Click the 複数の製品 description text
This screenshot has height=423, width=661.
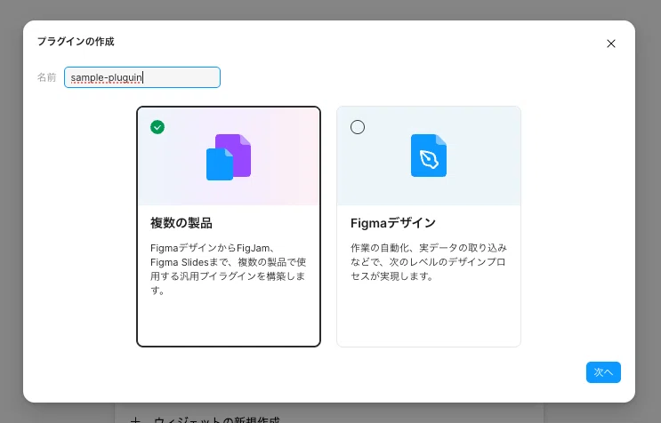228,269
